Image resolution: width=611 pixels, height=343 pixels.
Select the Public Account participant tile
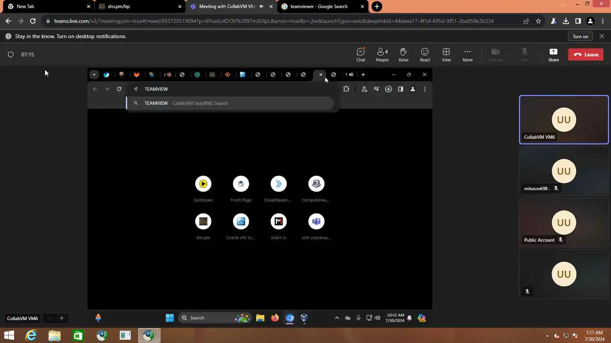tap(564, 223)
